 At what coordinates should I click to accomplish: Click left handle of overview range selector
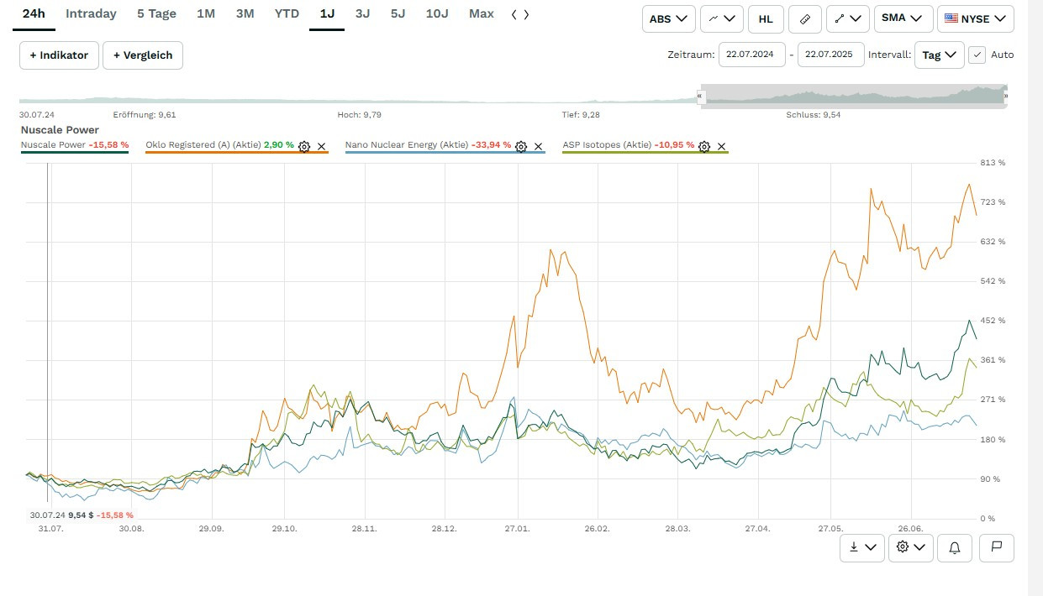pyautogui.click(x=700, y=97)
